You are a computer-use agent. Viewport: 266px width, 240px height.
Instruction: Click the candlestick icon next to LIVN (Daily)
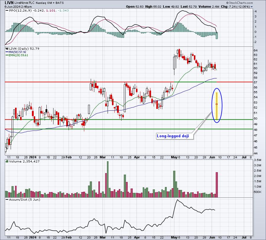point(7,49)
